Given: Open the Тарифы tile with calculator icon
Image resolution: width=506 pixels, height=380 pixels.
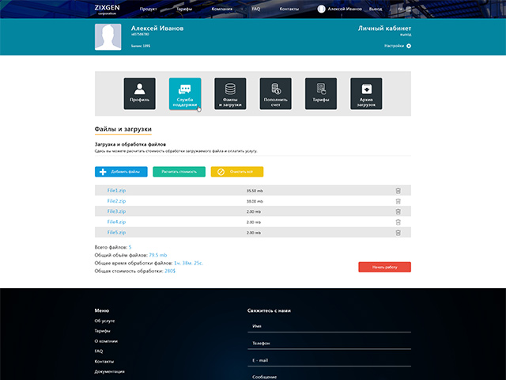Looking at the screenshot, I should point(321,93).
